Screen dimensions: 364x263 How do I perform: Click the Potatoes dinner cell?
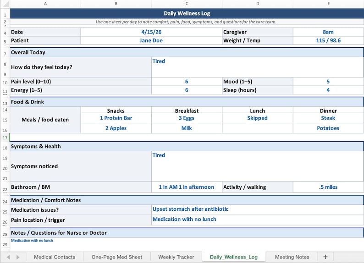pyautogui.click(x=328, y=128)
